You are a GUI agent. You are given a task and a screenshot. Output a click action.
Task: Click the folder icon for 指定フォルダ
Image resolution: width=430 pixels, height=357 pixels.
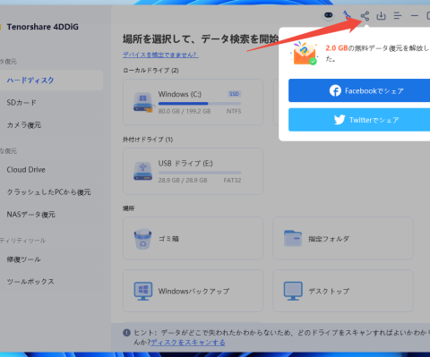coord(293,238)
